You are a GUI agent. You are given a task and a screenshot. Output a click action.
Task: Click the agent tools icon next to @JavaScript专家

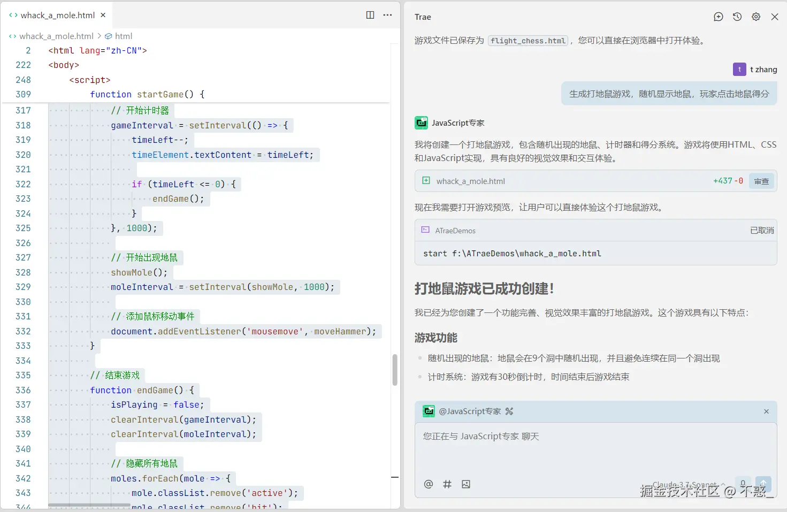click(x=509, y=411)
